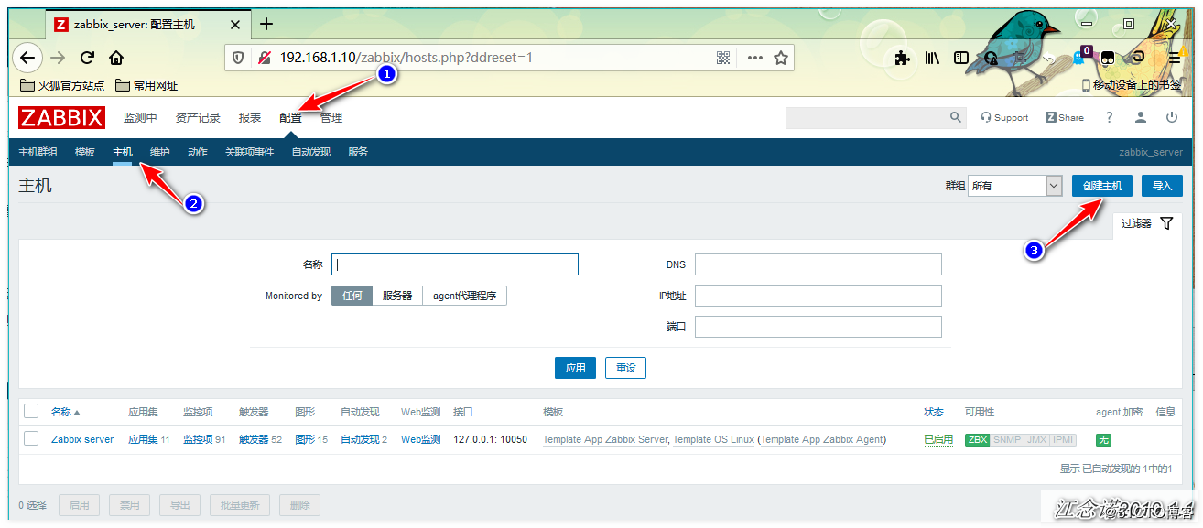Sort hosts by 名称 column
1203x528 pixels.
(x=66, y=412)
